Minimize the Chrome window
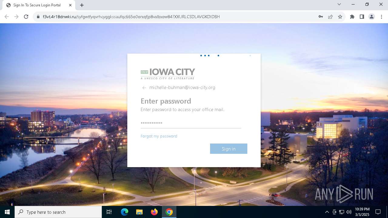388x218 pixels. pos(353,4)
